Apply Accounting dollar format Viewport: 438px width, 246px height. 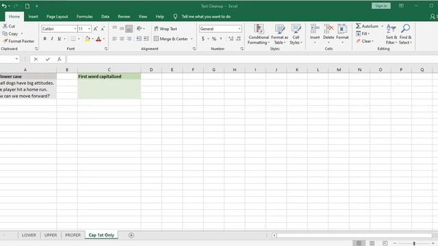pos(203,39)
